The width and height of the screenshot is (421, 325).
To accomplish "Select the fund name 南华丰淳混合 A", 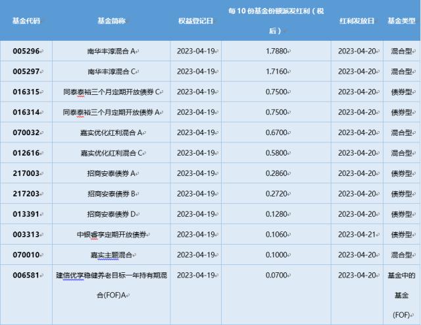I will 111,51.
